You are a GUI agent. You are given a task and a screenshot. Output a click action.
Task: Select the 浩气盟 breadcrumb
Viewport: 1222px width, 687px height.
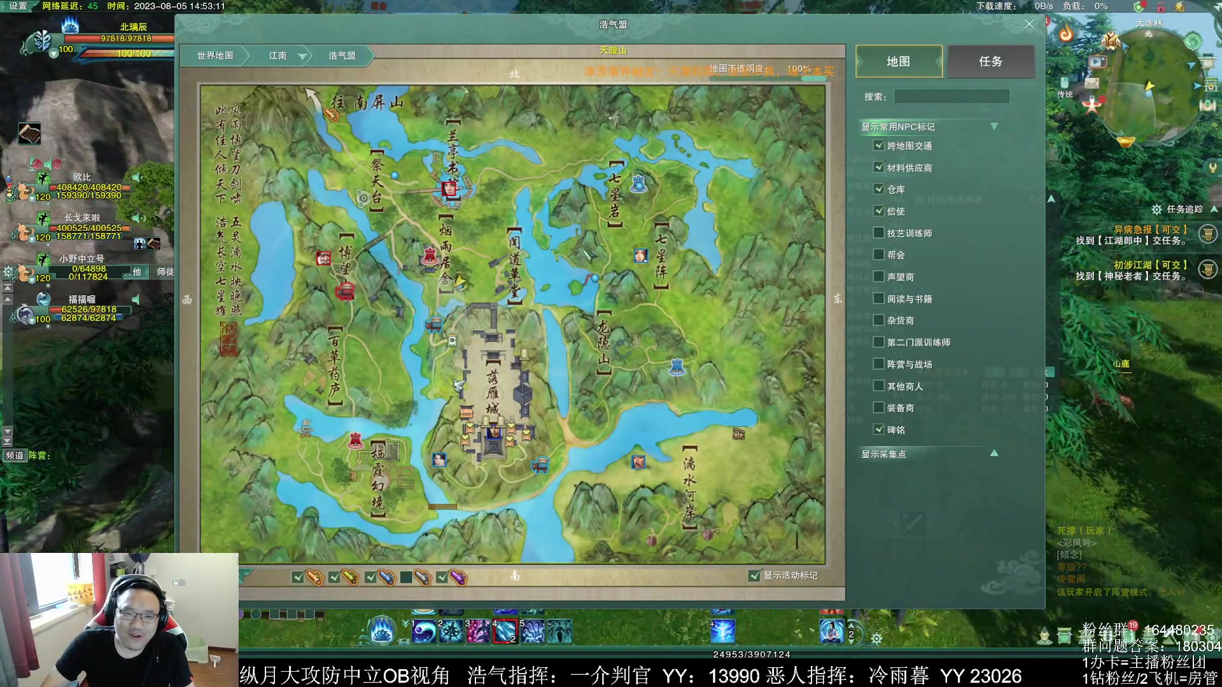tap(342, 56)
